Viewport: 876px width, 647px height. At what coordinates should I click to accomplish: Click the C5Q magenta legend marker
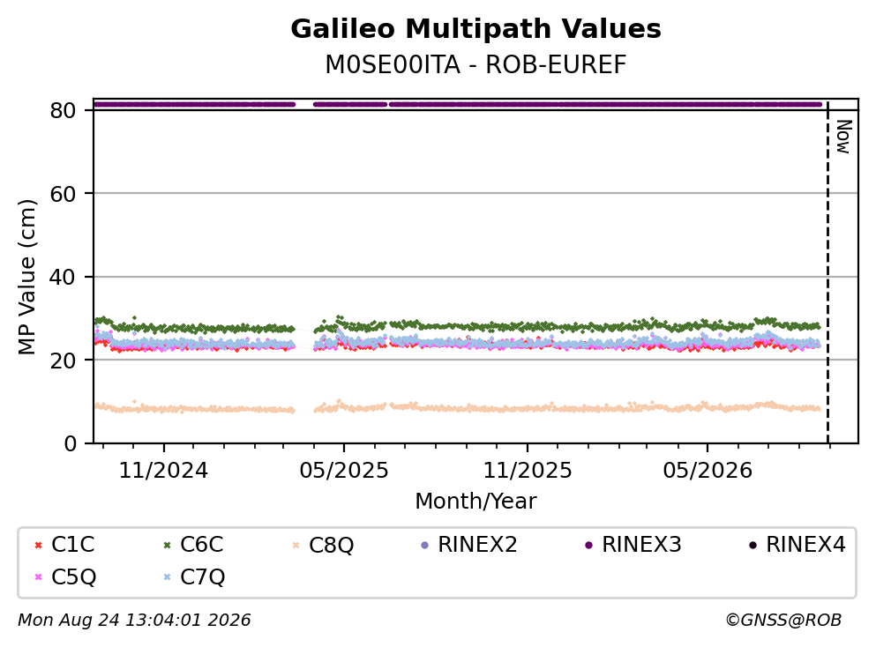click(38, 577)
